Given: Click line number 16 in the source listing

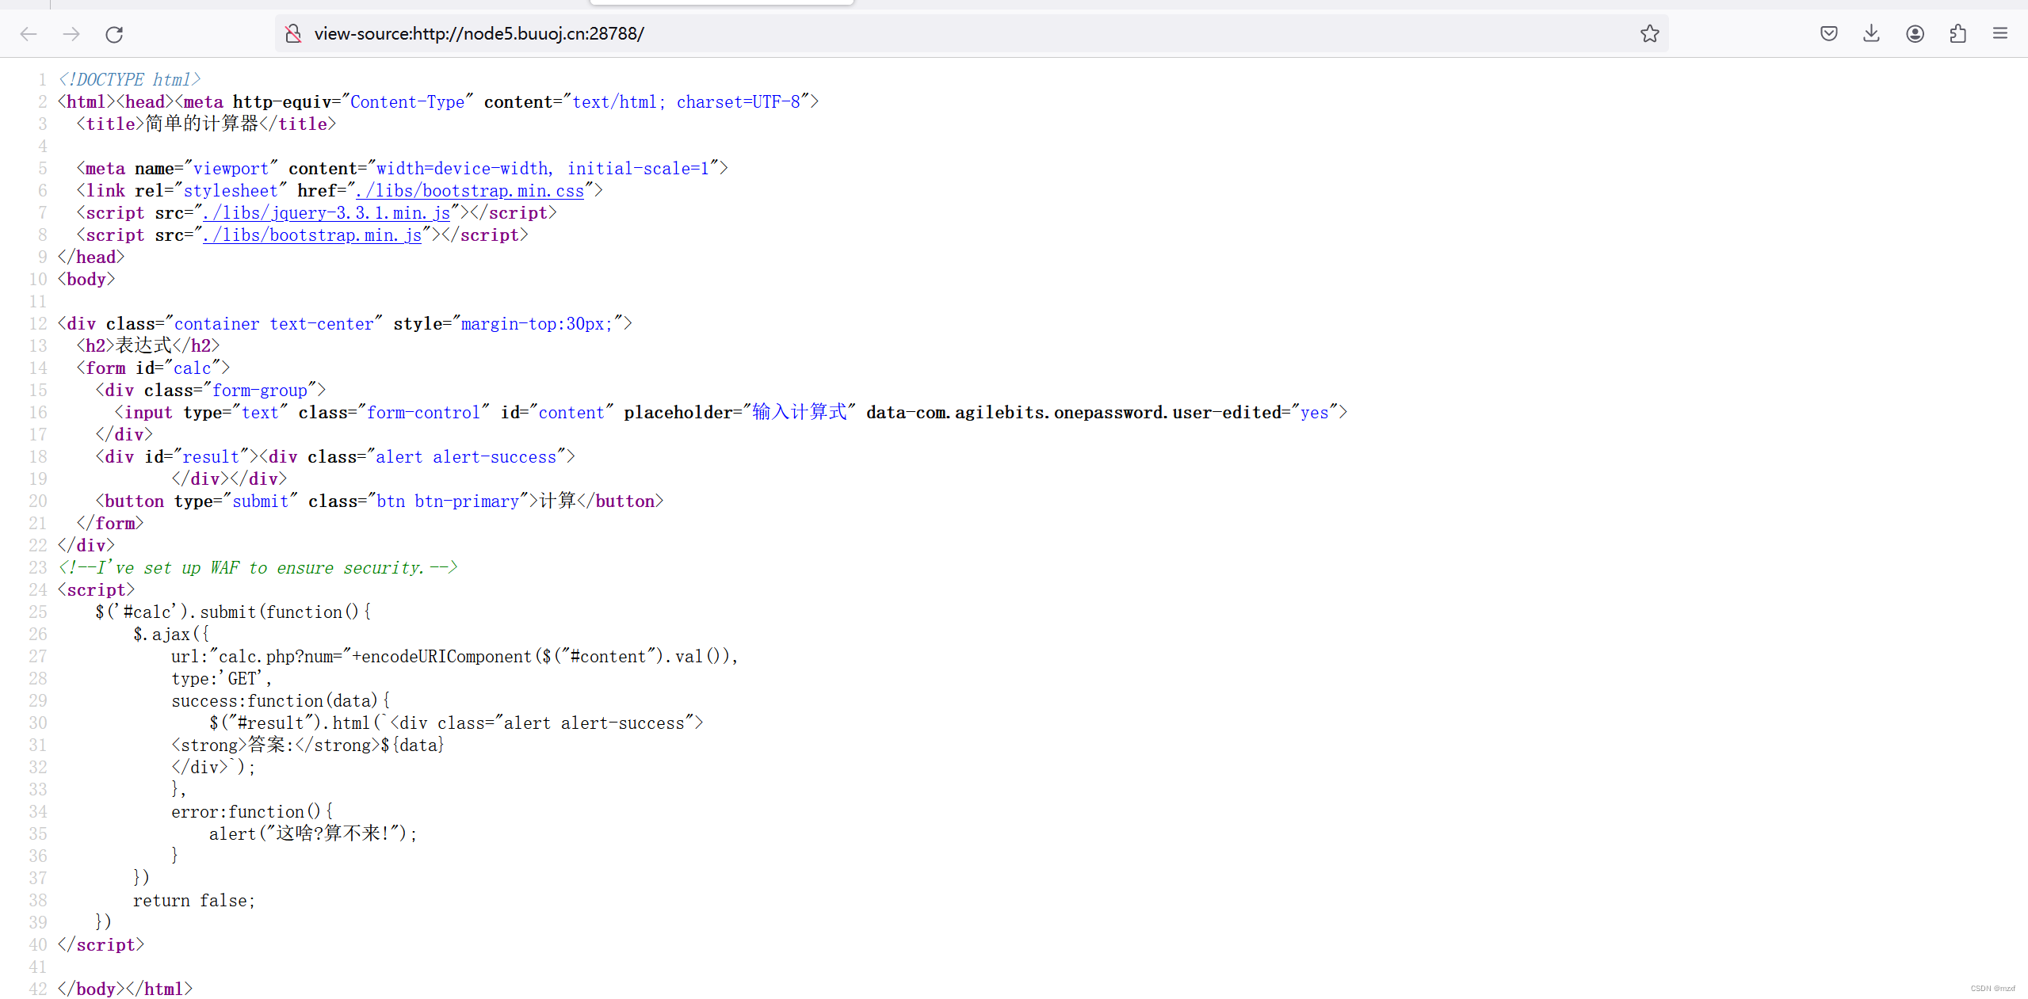Looking at the screenshot, I should (37, 412).
